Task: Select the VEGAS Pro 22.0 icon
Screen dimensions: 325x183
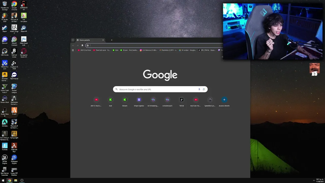Action: pyautogui.click(x=5, y=65)
